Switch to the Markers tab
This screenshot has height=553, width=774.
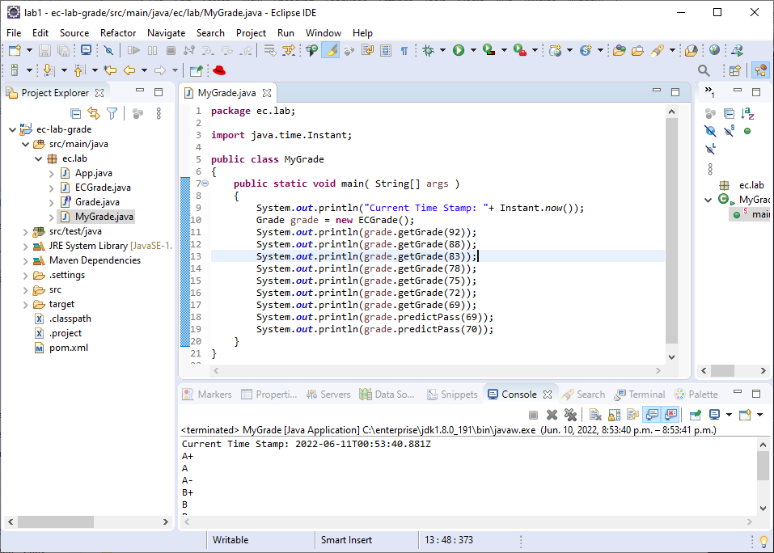(x=207, y=395)
